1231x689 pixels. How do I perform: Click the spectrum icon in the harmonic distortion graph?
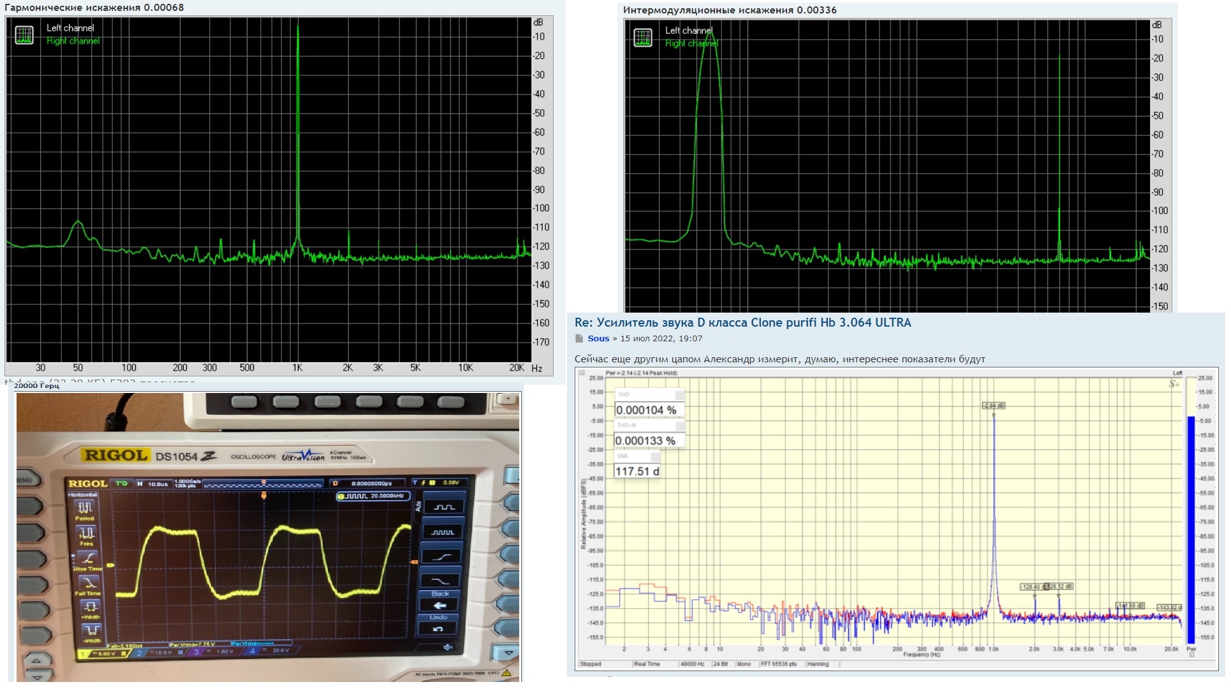click(24, 35)
